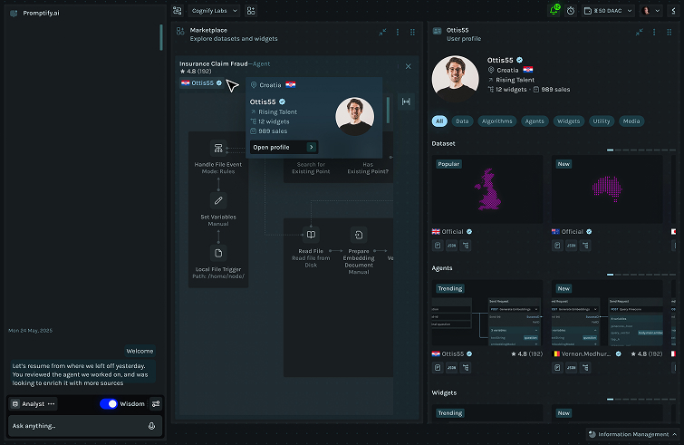The image size is (684, 445).
Task: Open the Trending agent thumbnail by Ottis55
Action: pyautogui.click(x=487, y=313)
